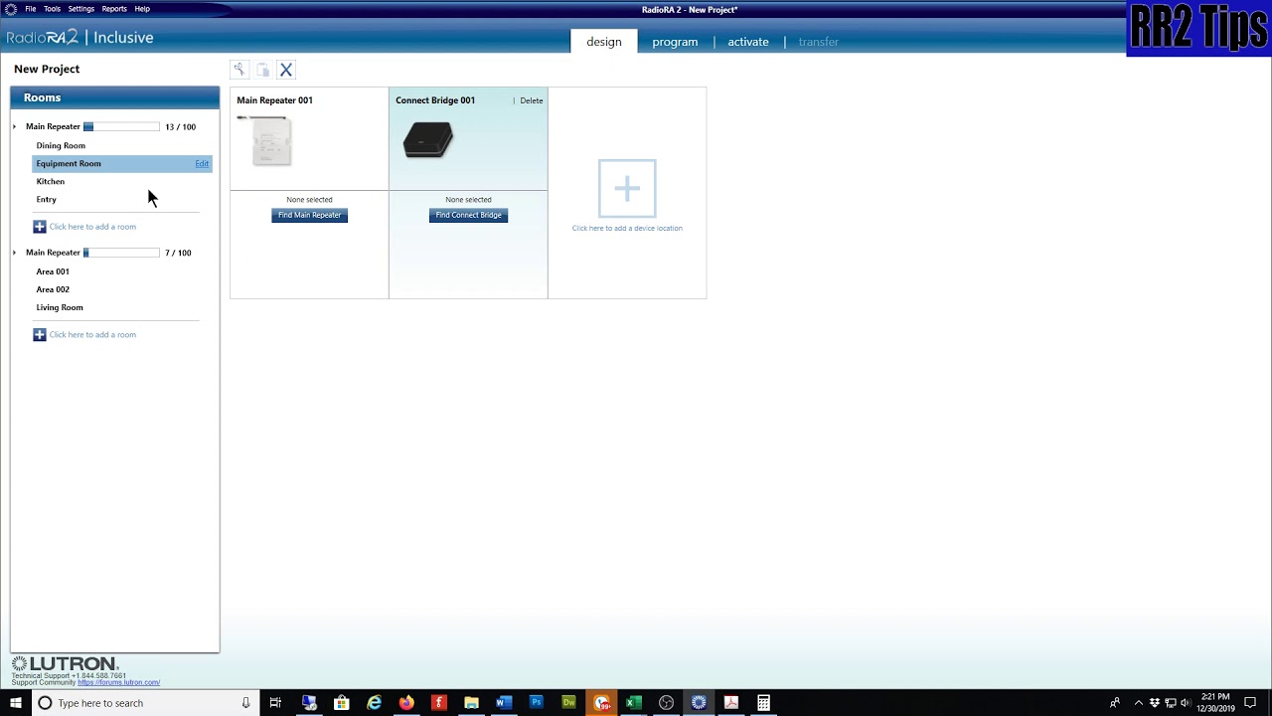
Task: Open the forums.lutron.com support link
Action: click(x=118, y=683)
